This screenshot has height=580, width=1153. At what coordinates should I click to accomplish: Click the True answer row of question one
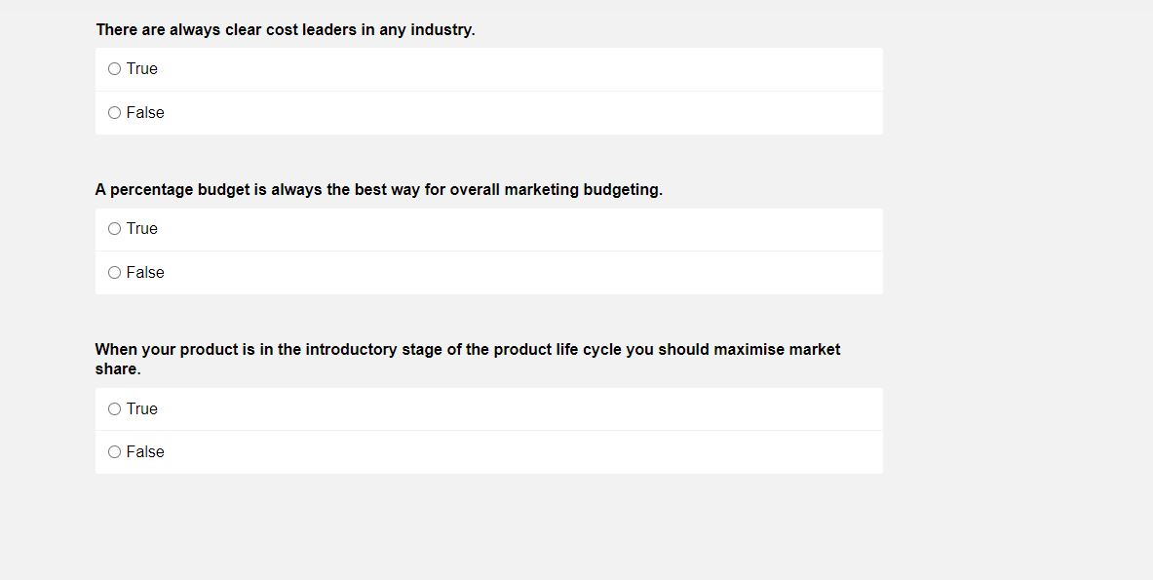click(487, 68)
